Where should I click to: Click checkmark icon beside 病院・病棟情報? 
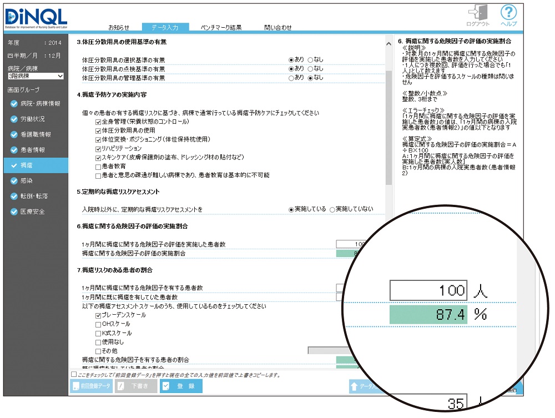[14, 104]
